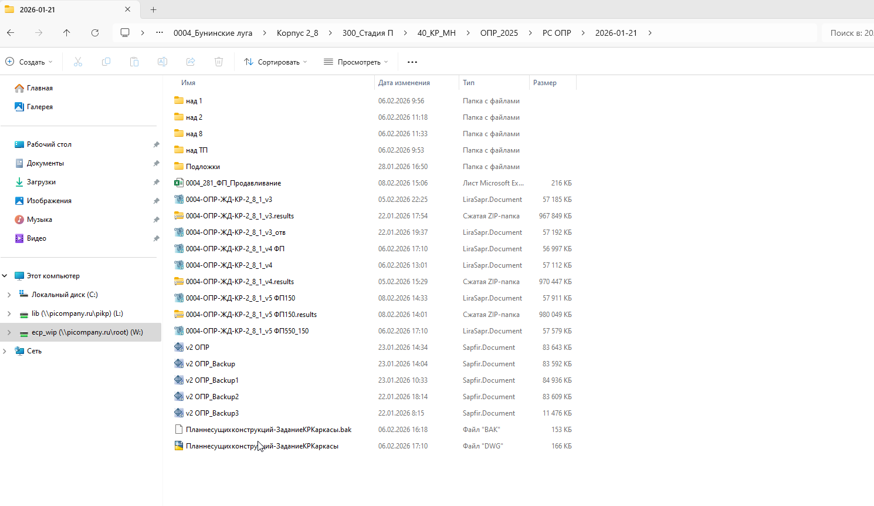Select file 0004-ОПР-ЖД-КР-2_8_1_v5 ФП150.results
The height and width of the screenshot is (506, 874).
[251, 315]
